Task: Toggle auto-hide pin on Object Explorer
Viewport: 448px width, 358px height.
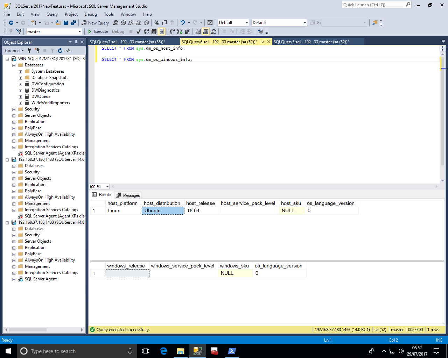Action: [76, 42]
